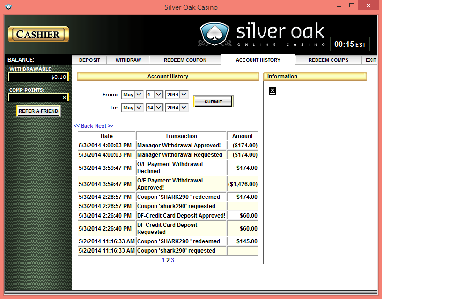Viewport: 472px width, 299px height.
Task: Open the From year dropdown
Action: coord(177,95)
